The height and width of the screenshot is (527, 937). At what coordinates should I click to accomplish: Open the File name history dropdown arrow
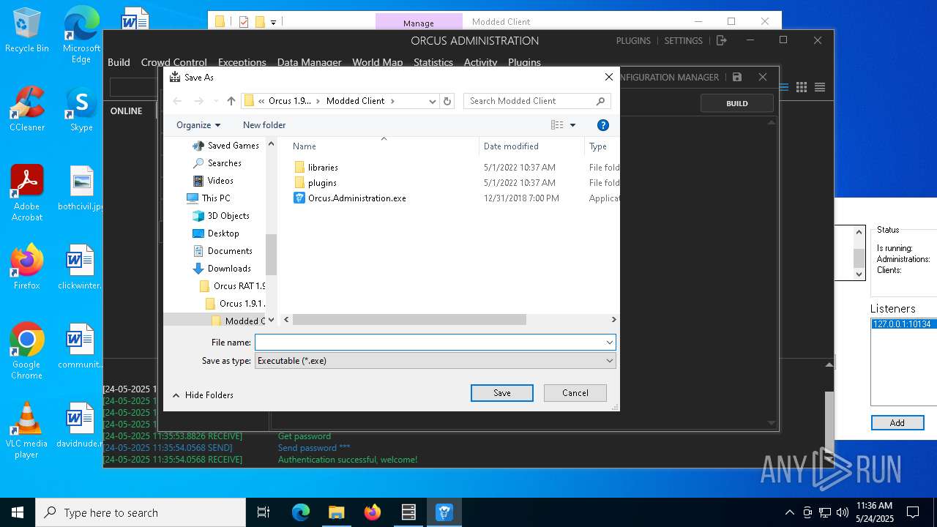[x=609, y=342]
